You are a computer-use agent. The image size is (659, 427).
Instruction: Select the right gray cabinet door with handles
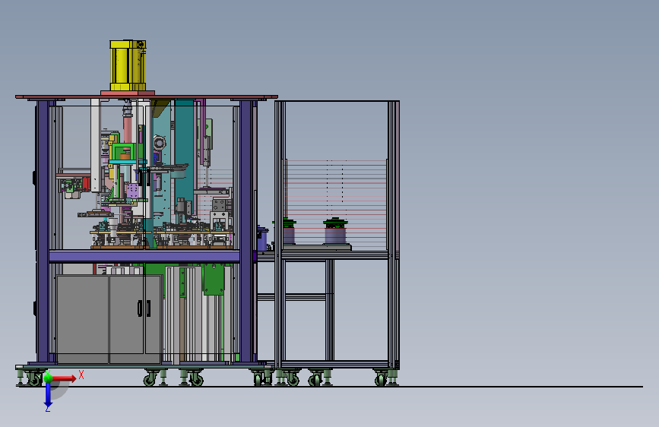(x=135, y=319)
